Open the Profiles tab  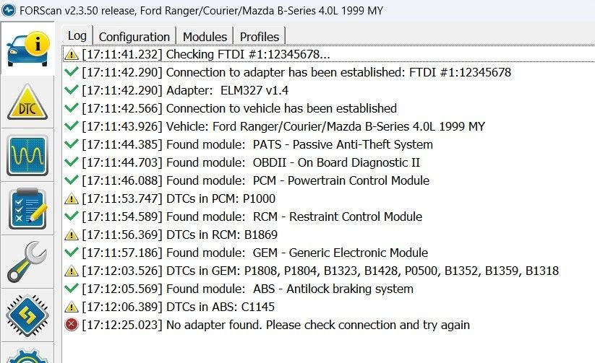coord(260,36)
